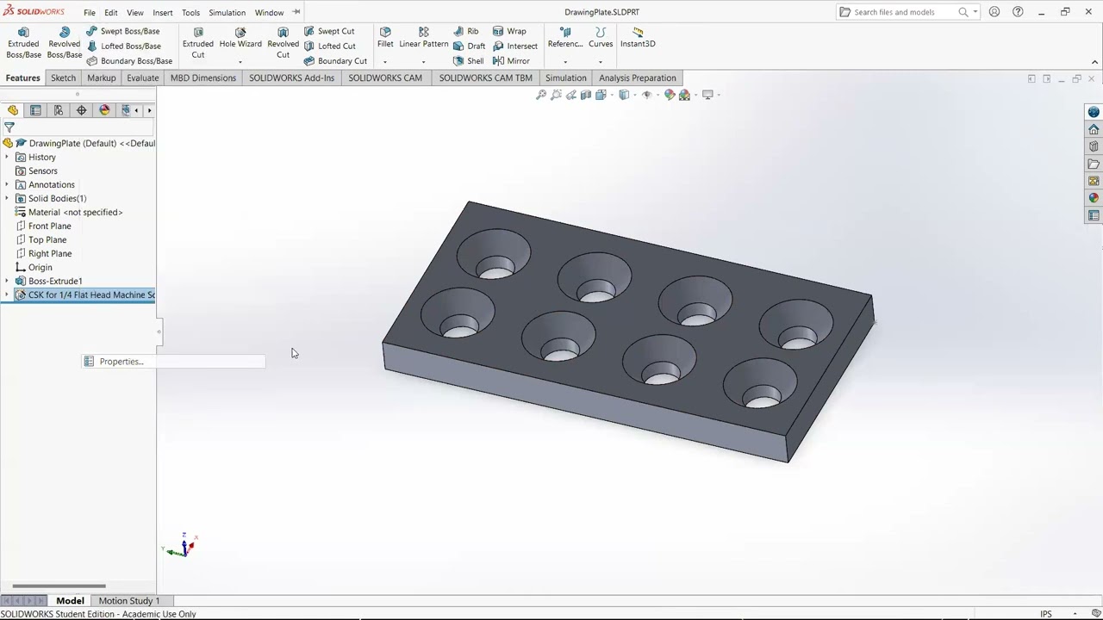The height and width of the screenshot is (620, 1103).
Task: Use the Wrap feature
Action: pyautogui.click(x=509, y=31)
